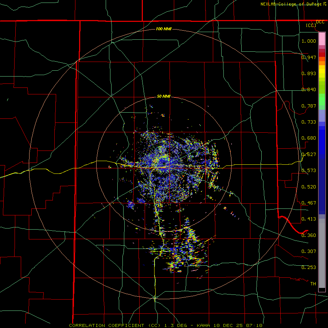
Task: Click the 0.787 legend value
Action: click(309, 106)
